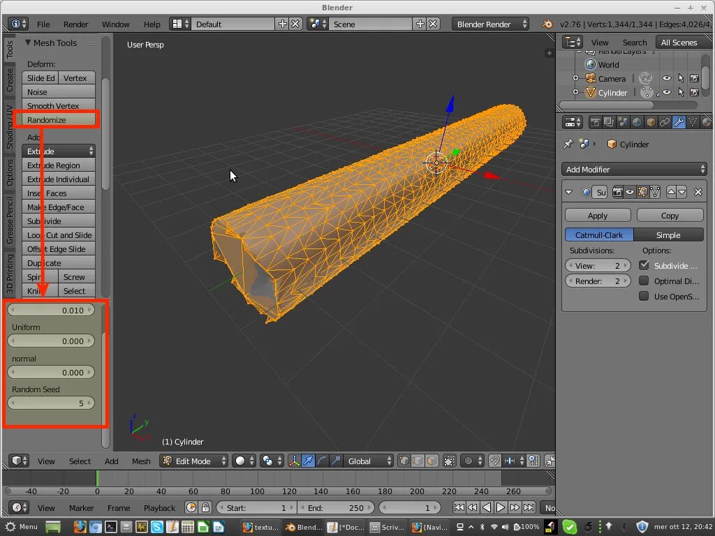Adjust the Random Seed slider
Image resolution: width=715 pixels, height=536 pixels.
[51, 403]
